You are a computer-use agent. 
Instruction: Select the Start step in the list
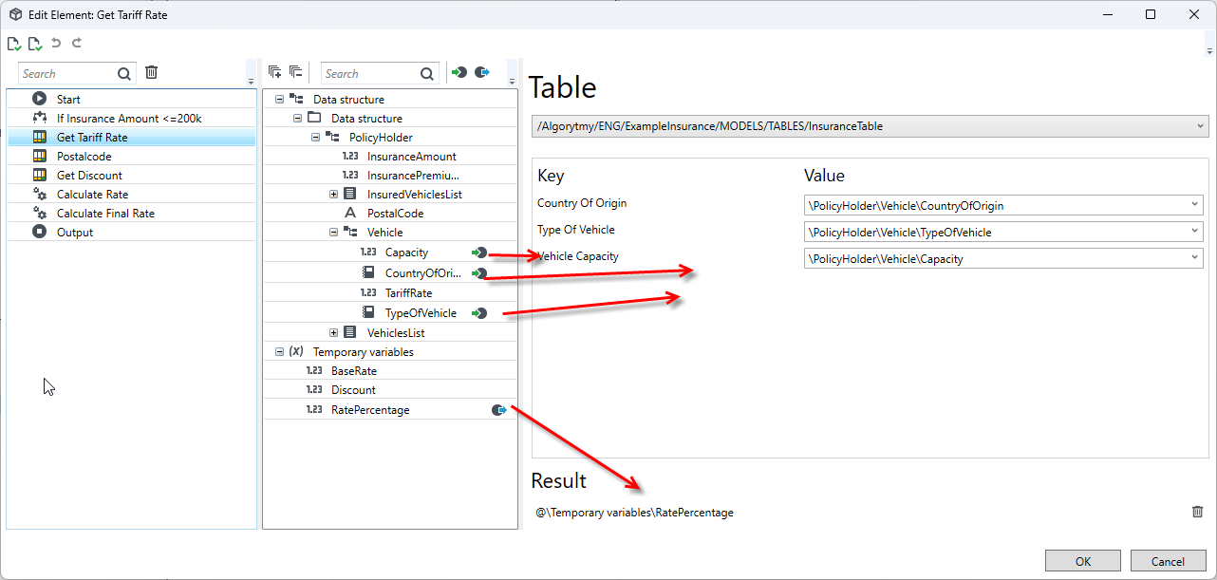[x=131, y=99]
